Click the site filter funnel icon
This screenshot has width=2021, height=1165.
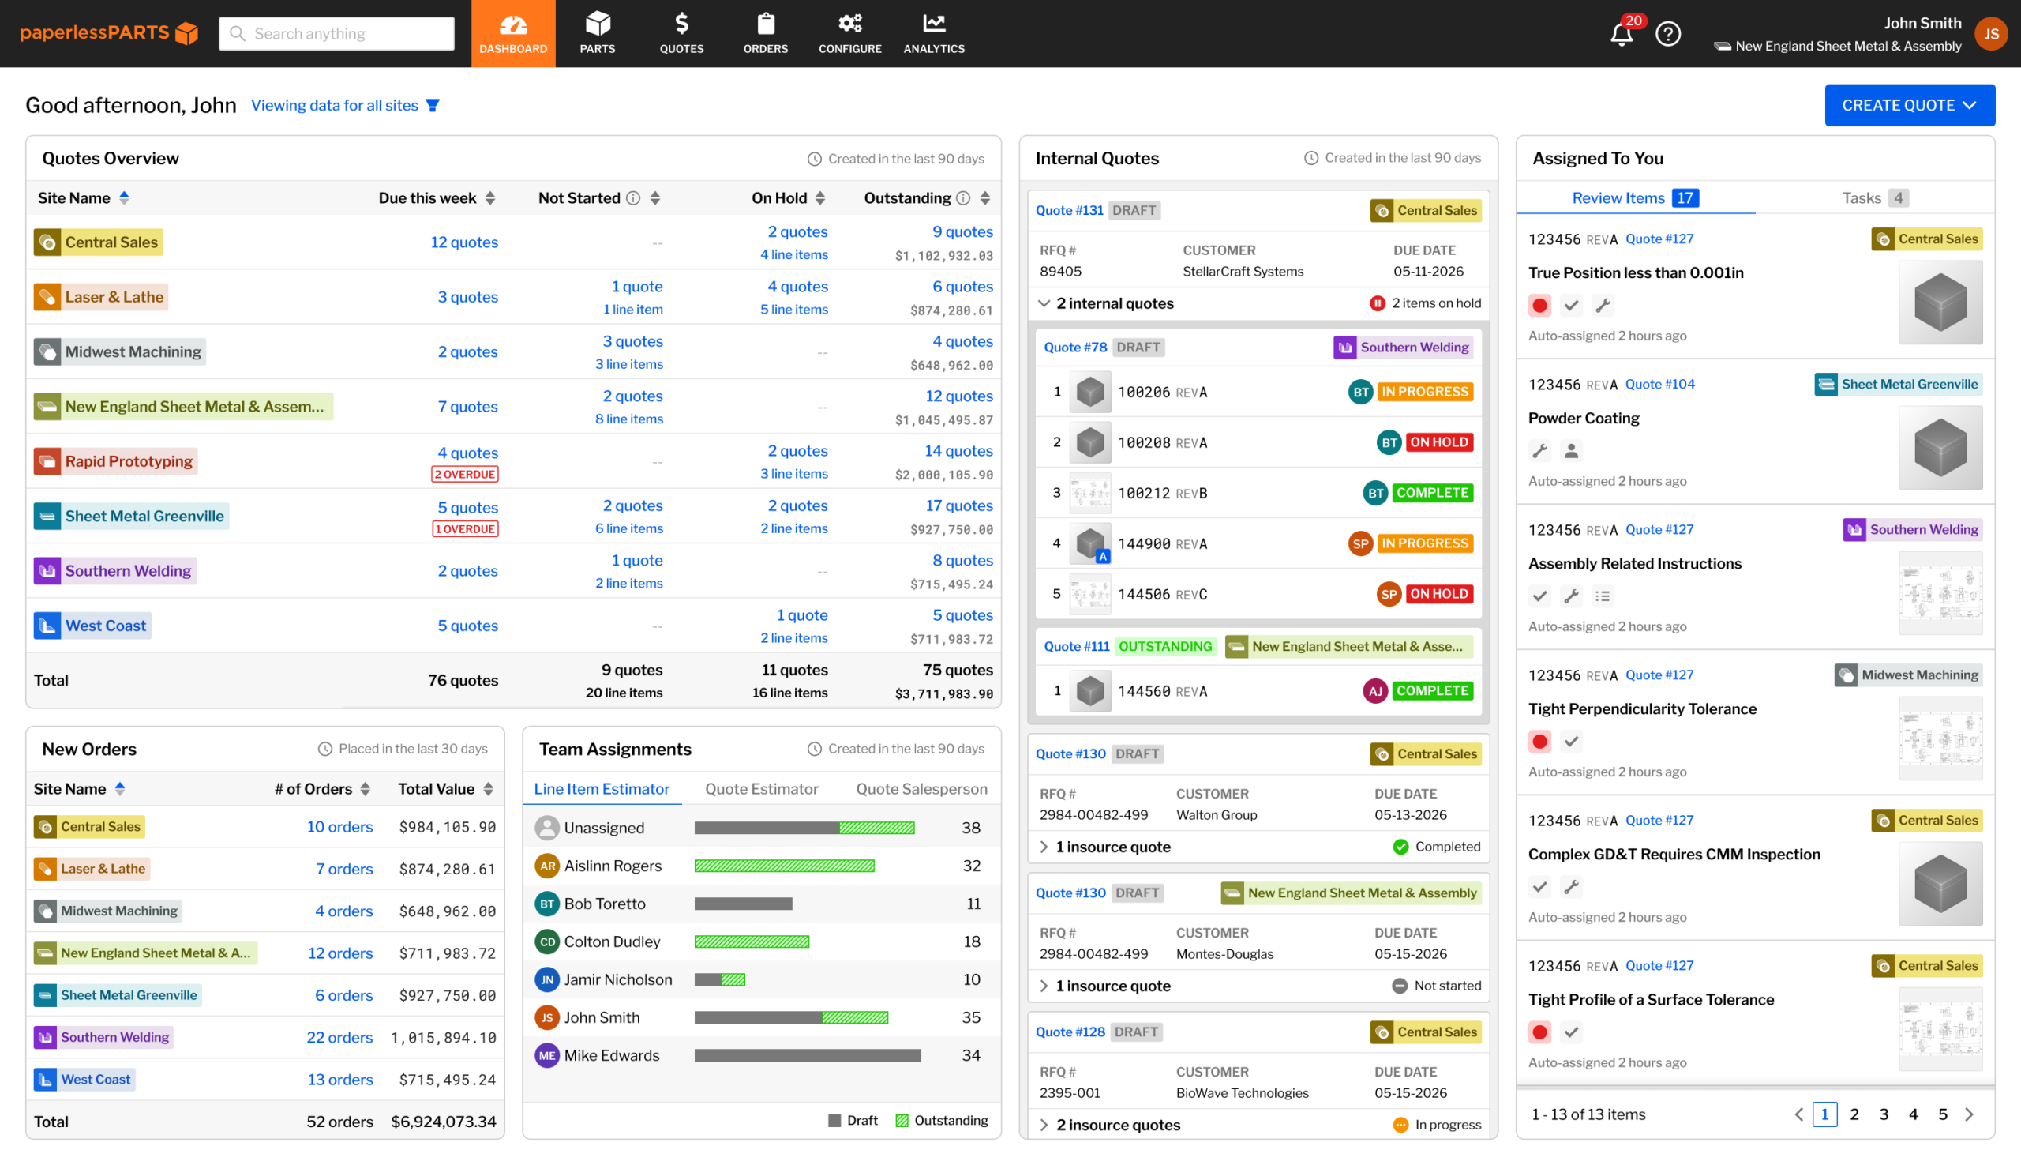pyautogui.click(x=433, y=106)
